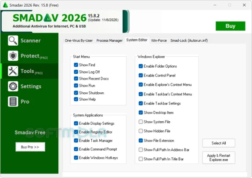
Task: Disable Show Shutdown option
Action: pos(76,93)
